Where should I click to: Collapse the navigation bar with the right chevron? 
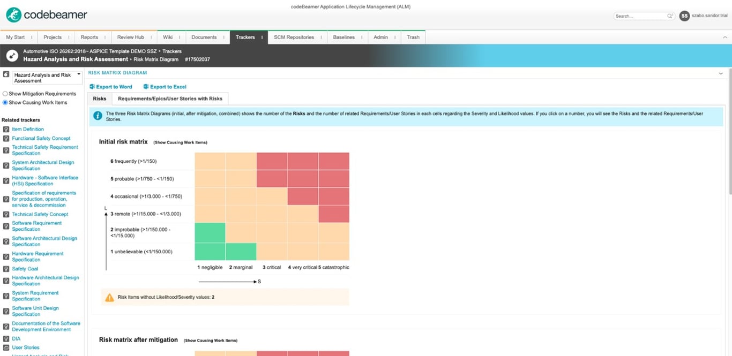click(x=726, y=38)
